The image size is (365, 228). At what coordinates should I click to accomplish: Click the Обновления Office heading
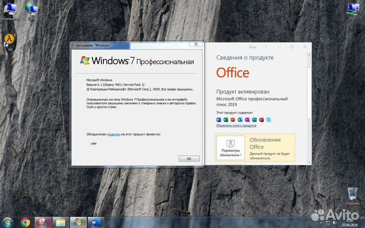click(265, 143)
